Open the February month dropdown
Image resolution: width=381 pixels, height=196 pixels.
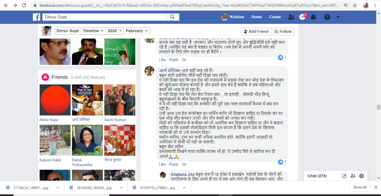click(x=137, y=31)
